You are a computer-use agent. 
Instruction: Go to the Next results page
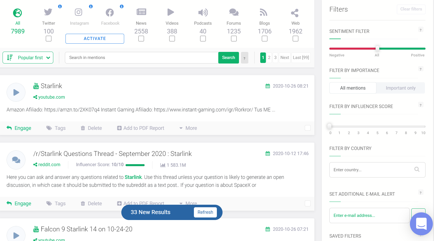(x=285, y=58)
